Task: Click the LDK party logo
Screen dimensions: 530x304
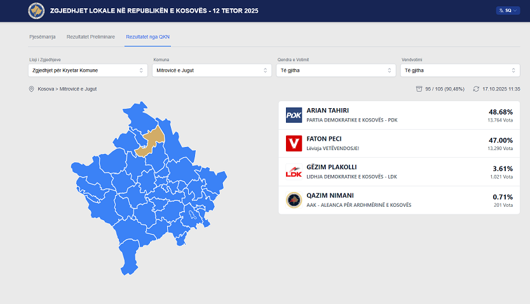Action: (294, 172)
